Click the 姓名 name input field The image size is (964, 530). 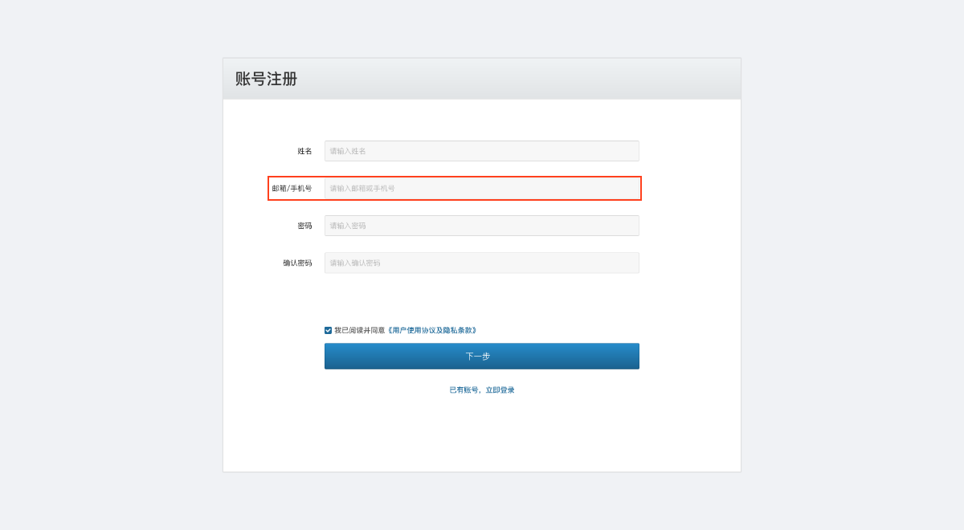[482, 151]
